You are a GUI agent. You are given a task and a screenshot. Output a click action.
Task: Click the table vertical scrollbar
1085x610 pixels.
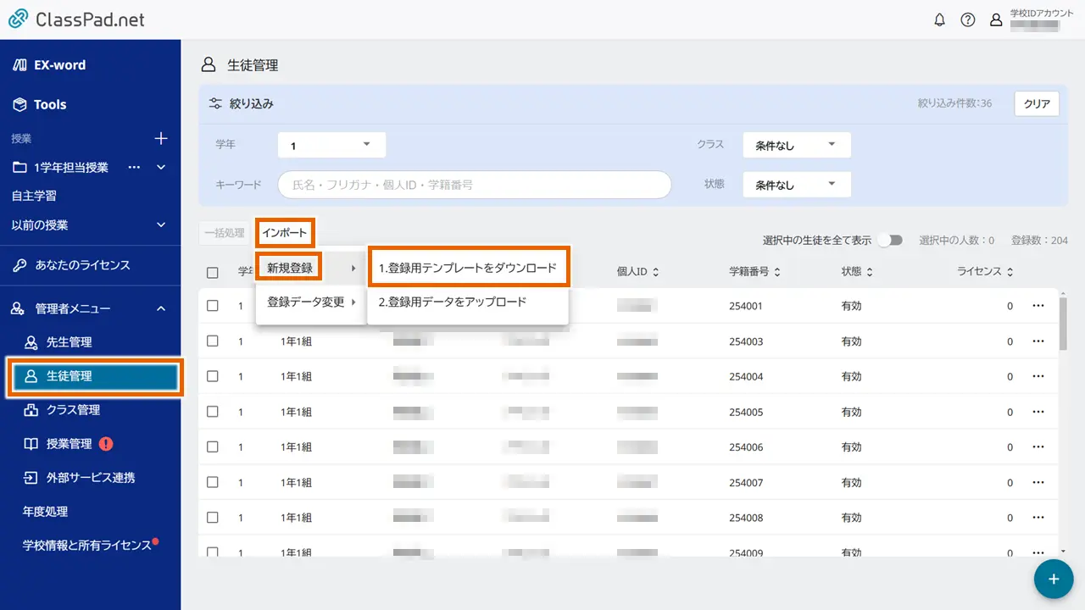point(1064,322)
